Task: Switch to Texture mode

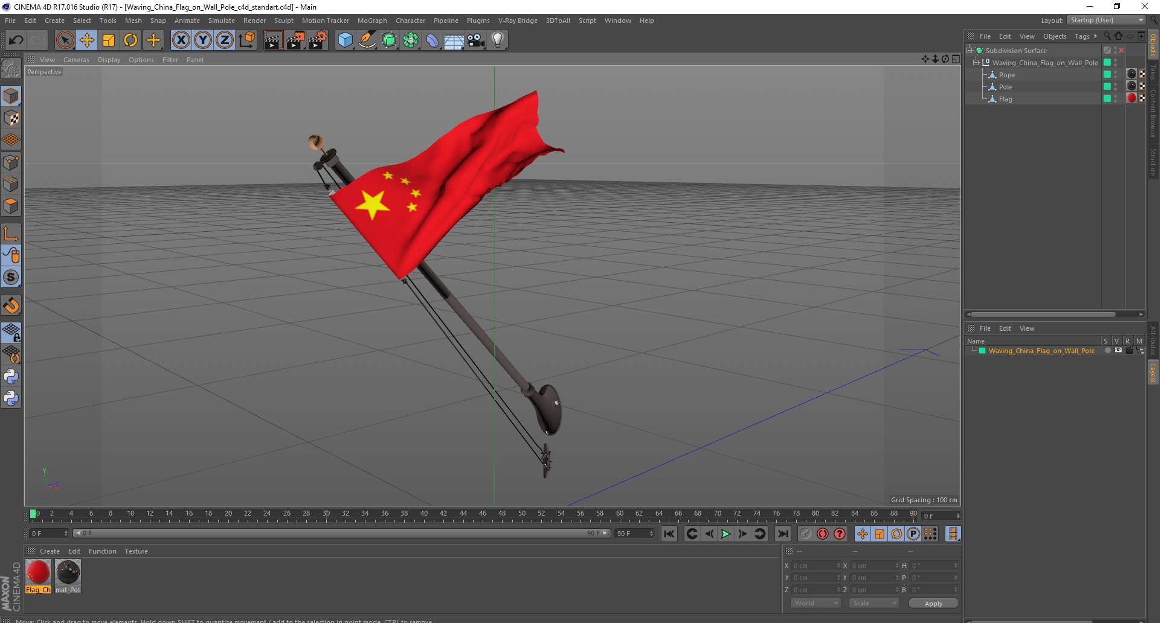Action: pyautogui.click(x=11, y=118)
